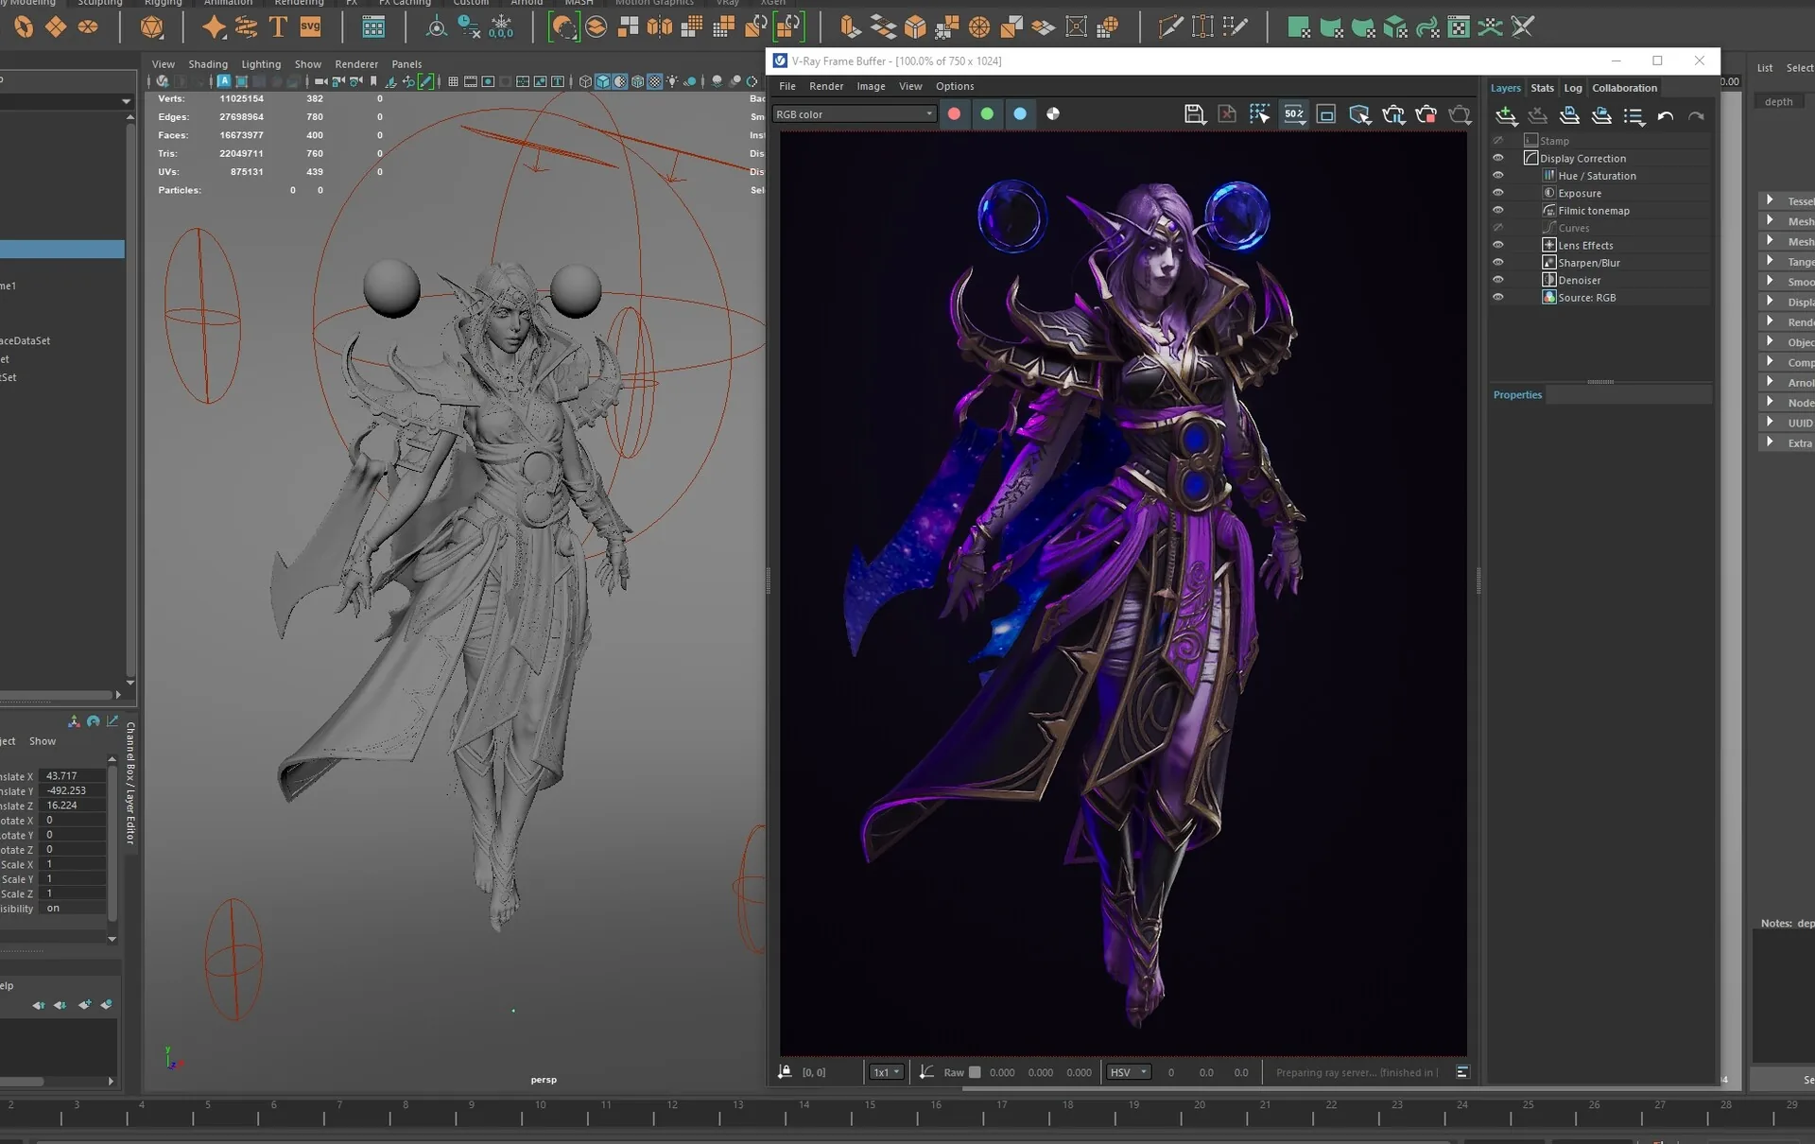The height and width of the screenshot is (1144, 1815).
Task: Expand the Arnol attribute section
Action: click(1770, 382)
